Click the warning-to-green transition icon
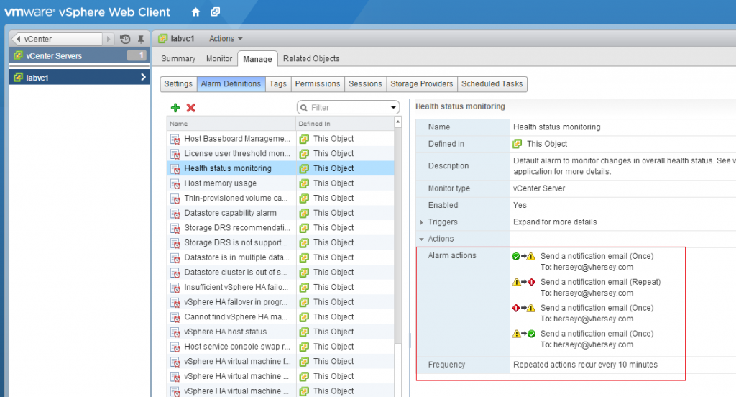Viewport: 736px width, 397px height. pyautogui.click(x=523, y=334)
